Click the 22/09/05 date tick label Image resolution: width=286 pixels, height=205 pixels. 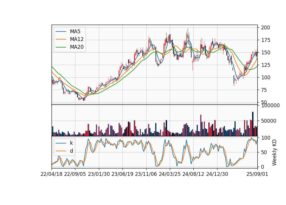[x=75, y=174]
